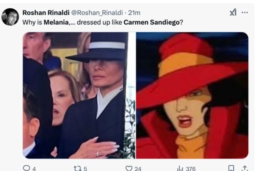
Task: Open the 21m timestamp link
Action: click(x=134, y=12)
